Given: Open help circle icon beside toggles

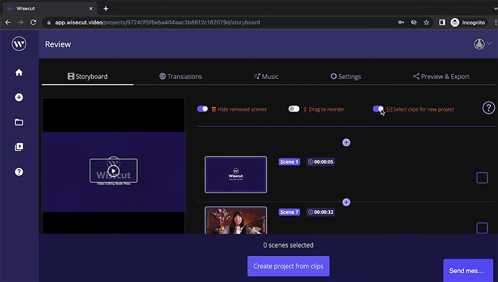Looking at the screenshot, I should [x=489, y=108].
